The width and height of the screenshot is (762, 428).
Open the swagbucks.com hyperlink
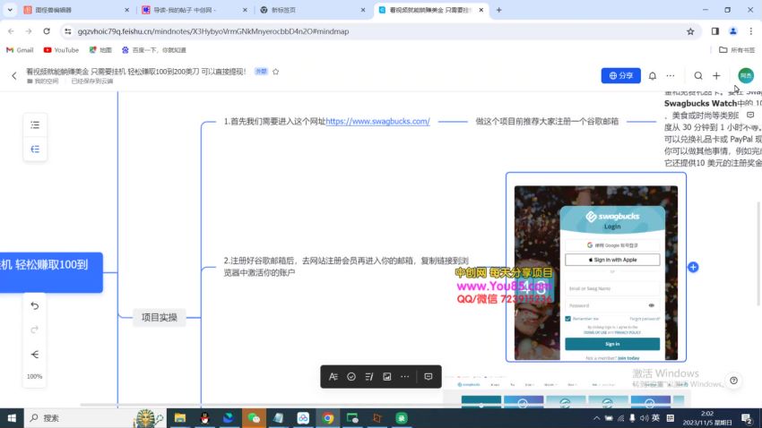coord(377,121)
